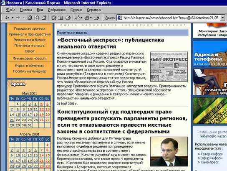This screenshot has height=171, width=227.
Task: Open Политика и власть sidebar link
Action: coord(30,46)
